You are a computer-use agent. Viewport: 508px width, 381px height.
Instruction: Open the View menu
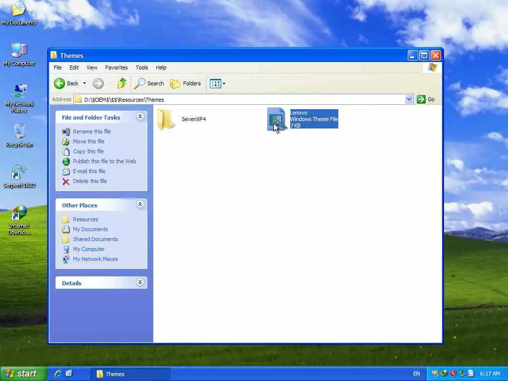click(x=92, y=67)
